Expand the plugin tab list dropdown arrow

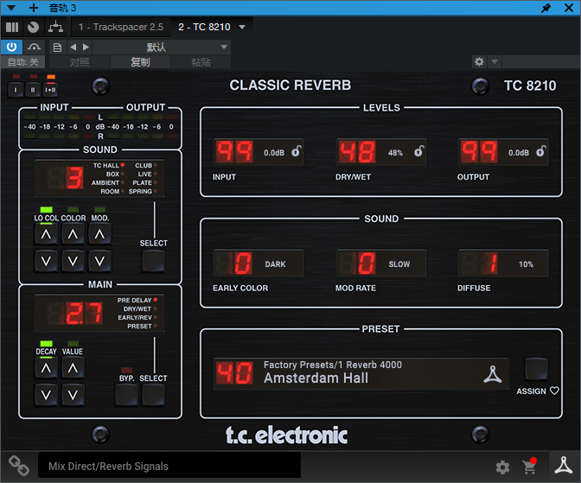pyautogui.click(x=242, y=27)
